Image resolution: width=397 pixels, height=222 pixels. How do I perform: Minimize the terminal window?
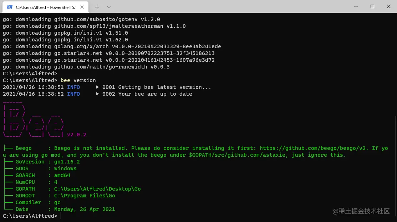click(356, 6)
